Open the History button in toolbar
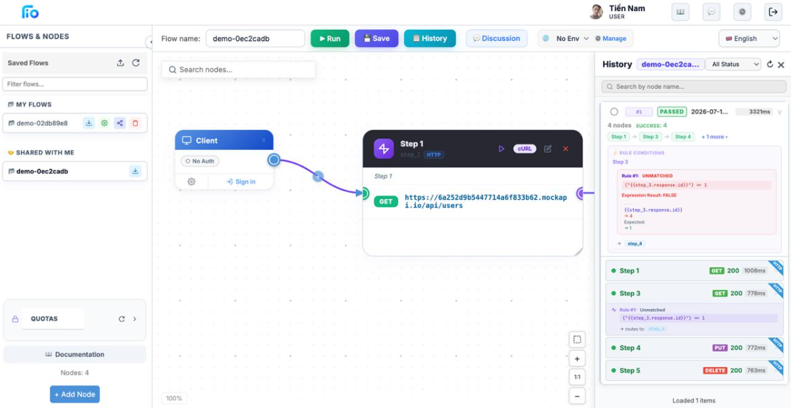The width and height of the screenshot is (791, 408). [x=430, y=38]
